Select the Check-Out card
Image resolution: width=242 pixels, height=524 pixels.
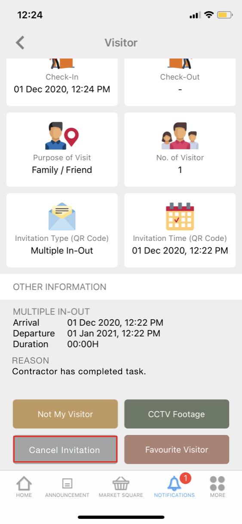(x=180, y=82)
